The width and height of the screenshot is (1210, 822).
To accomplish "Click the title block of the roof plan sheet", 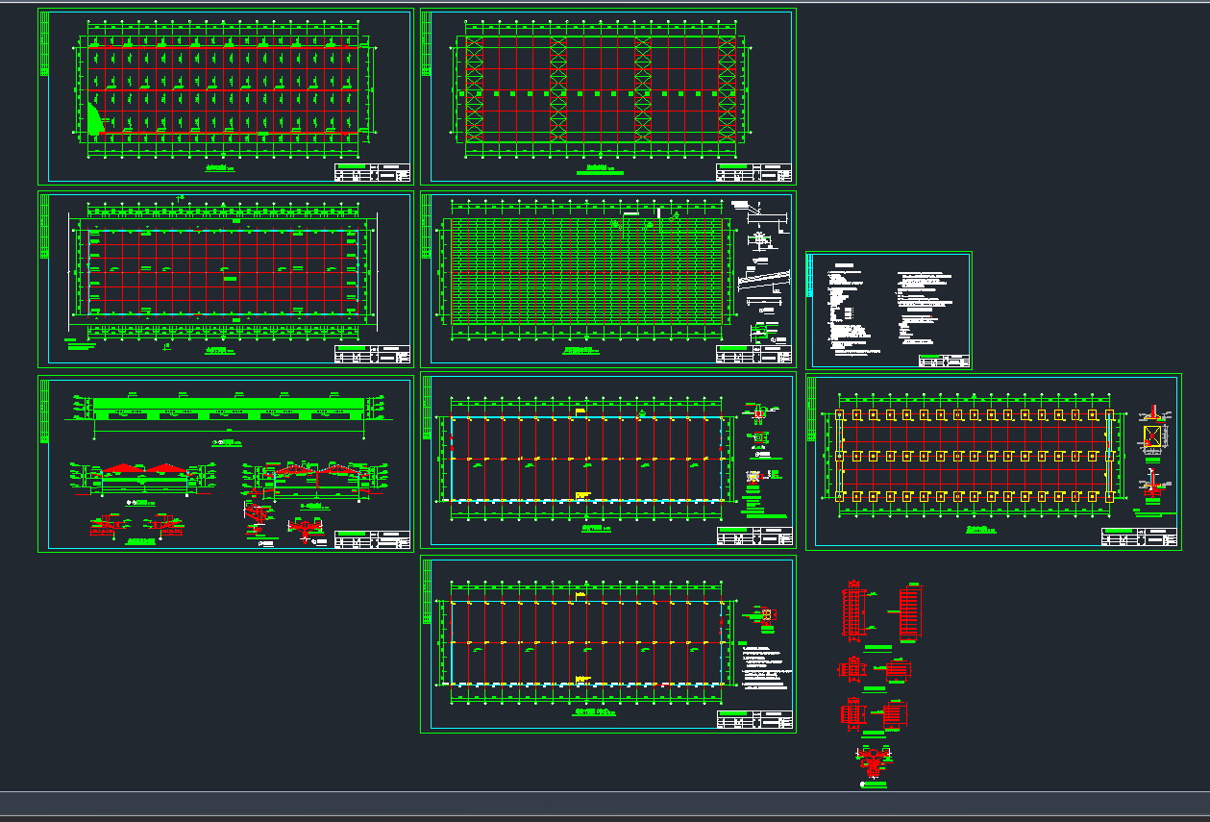I will click(x=372, y=172).
